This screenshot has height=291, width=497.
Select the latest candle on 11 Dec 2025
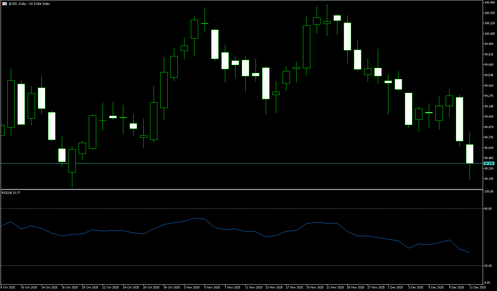470,154
